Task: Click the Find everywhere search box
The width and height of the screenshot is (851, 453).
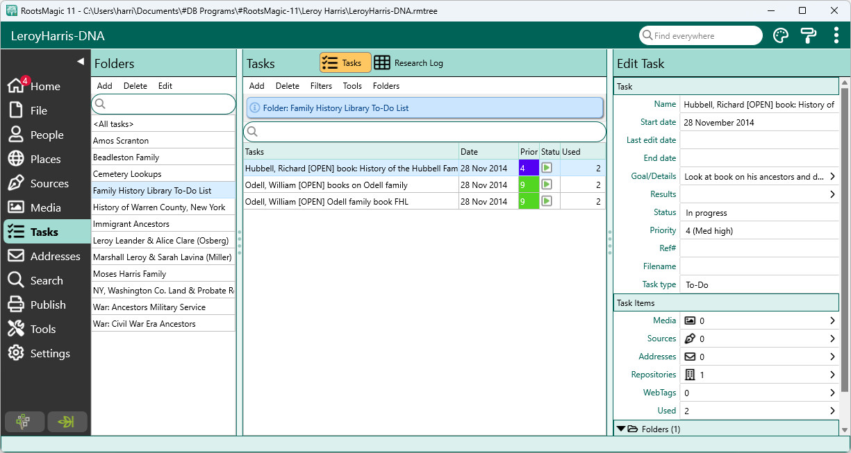Action: 701,35
